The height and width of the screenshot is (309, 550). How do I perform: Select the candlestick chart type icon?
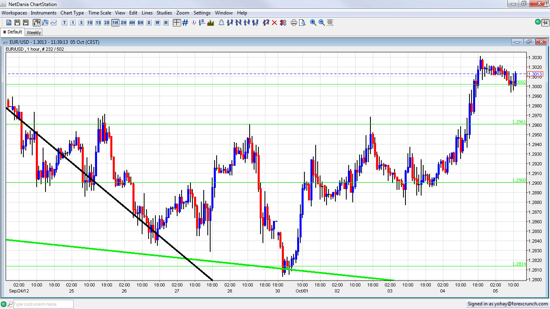tap(37, 23)
